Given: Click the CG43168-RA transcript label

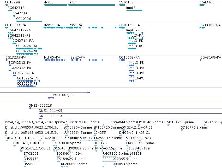Looking at the screenshot, I should click(210, 25).
